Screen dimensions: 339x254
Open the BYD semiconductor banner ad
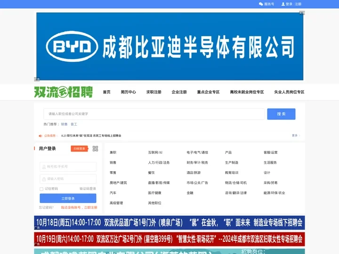[169, 47]
